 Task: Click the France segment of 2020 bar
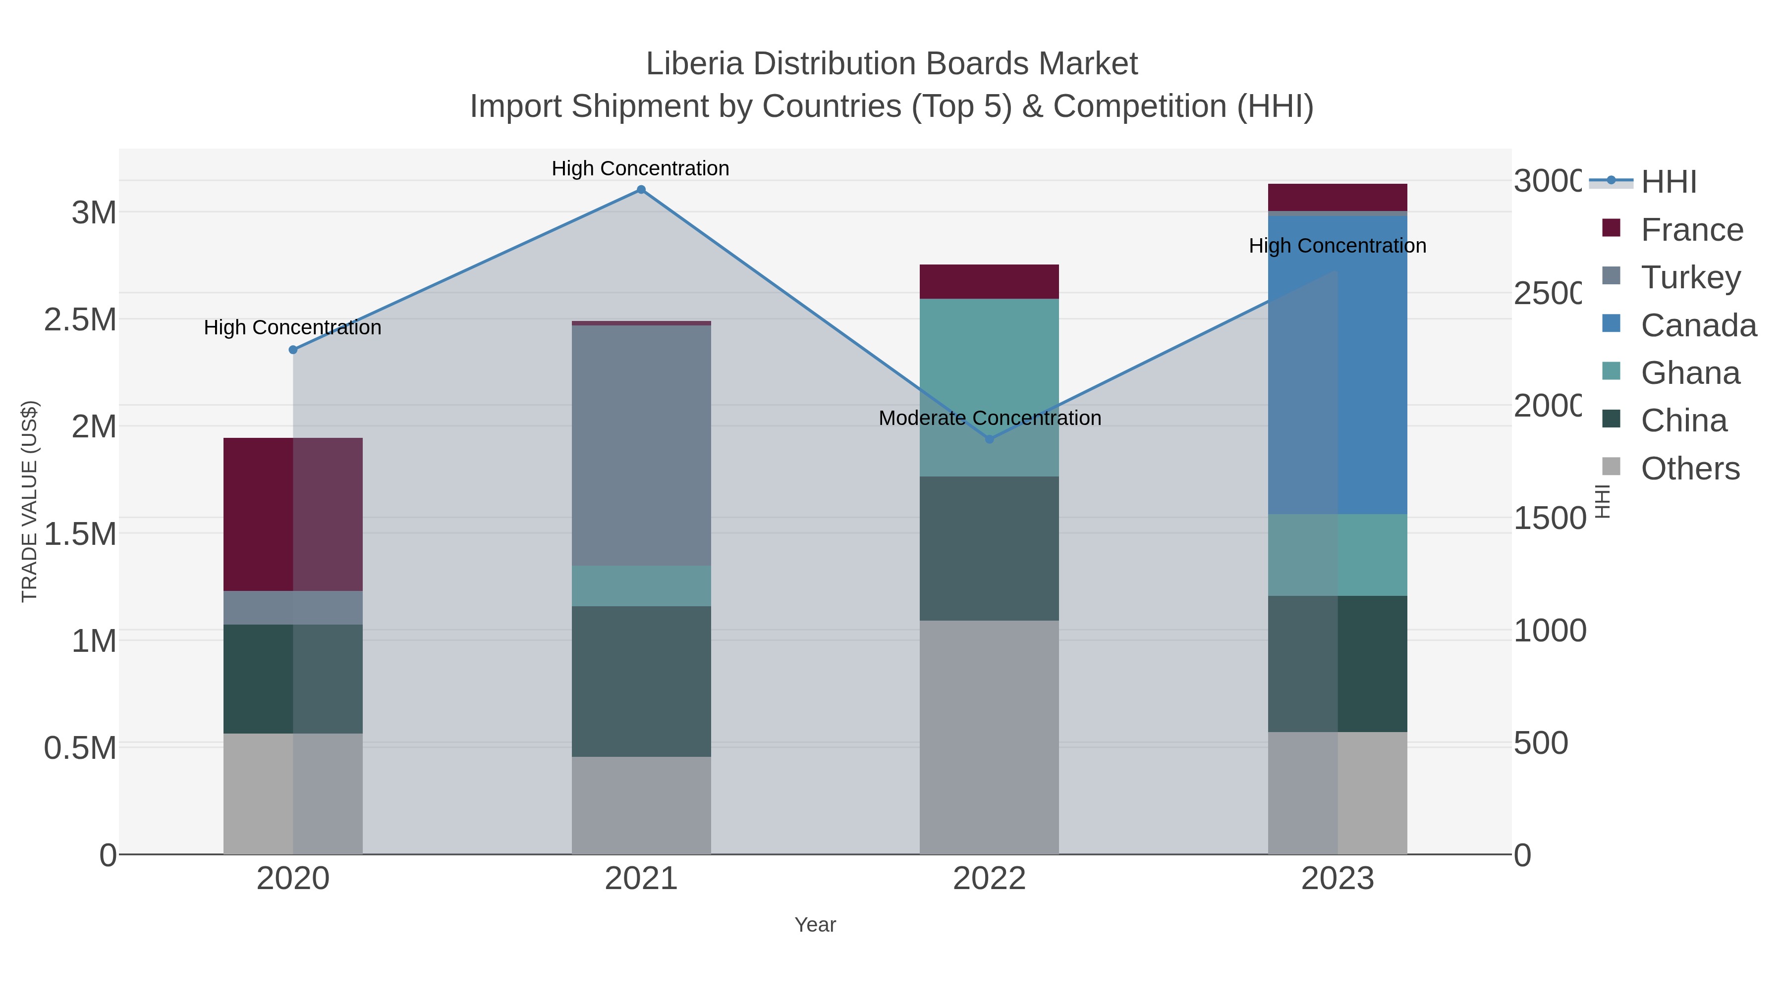[x=293, y=514]
